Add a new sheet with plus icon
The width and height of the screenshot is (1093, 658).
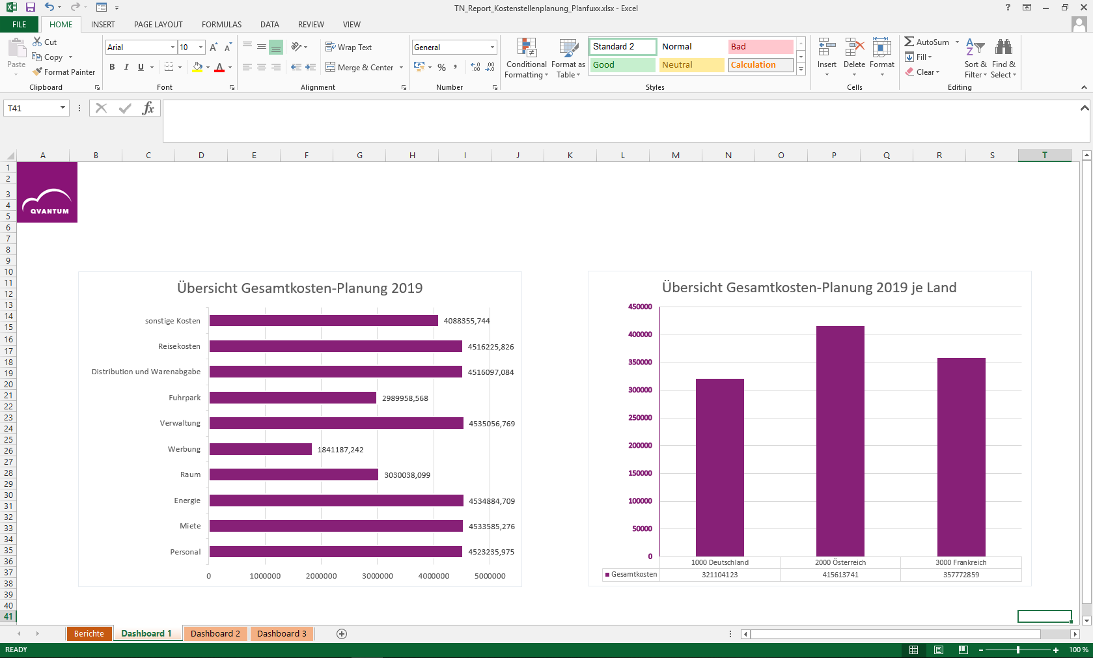point(342,633)
